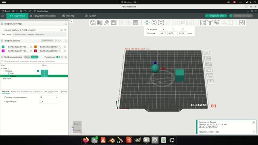Open the Прочность settings tab
The height and width of the screenshot is (145, 258).
[x=27, y=91]
